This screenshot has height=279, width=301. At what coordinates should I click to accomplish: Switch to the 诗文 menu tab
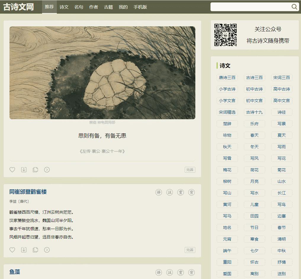pos(64,7)
